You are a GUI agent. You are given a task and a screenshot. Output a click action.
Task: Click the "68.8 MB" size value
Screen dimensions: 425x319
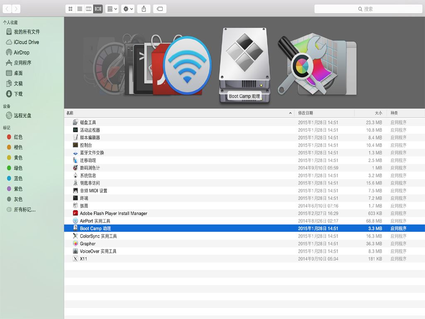374,221
